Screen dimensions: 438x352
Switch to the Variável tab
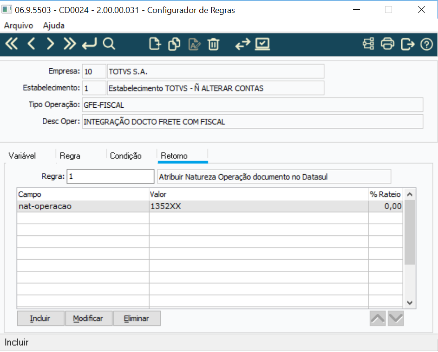tap(22, 156)
